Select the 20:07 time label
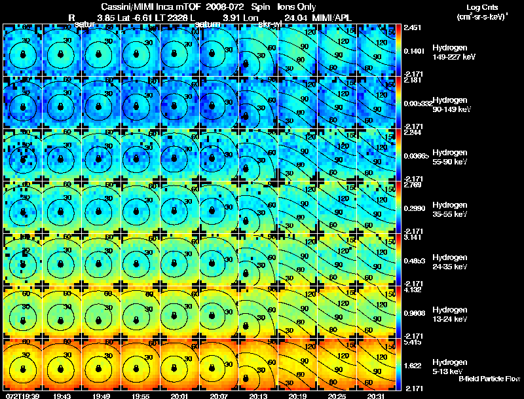The width and height of the screenshot is (524, 399). pyautogui.click(x=219, y=396)
